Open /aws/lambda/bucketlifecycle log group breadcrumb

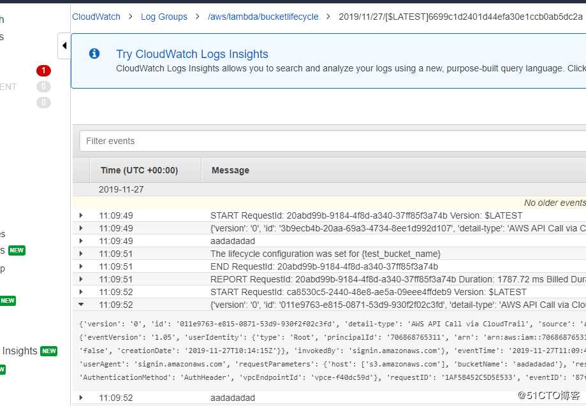[x=263, y=17]
